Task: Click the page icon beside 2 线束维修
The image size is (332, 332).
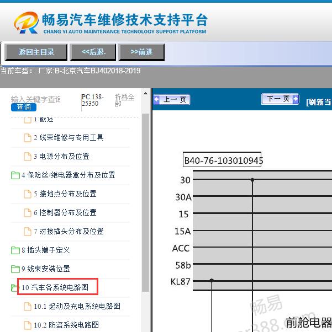Action: (28, 138)
